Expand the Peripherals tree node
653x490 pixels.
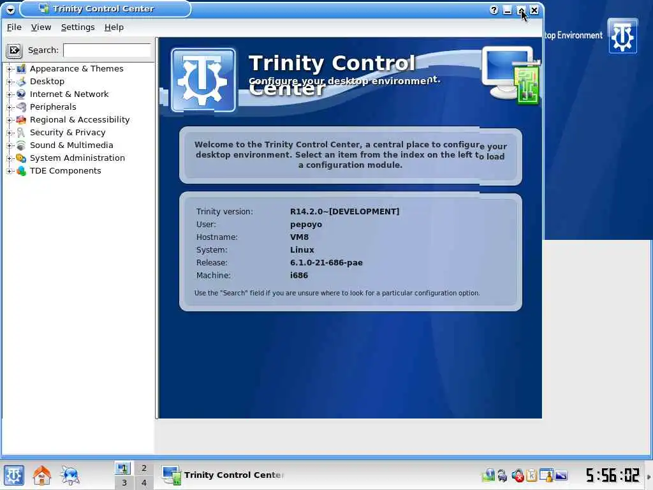pos(9,107)
